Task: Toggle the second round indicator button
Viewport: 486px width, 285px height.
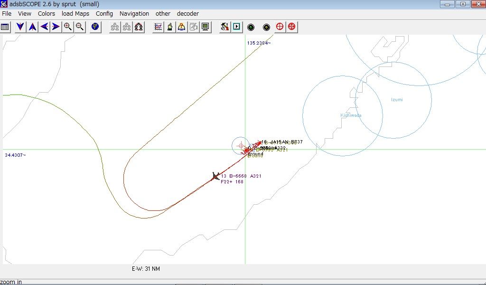Action: pyautogui.click(x=266, y=27)
